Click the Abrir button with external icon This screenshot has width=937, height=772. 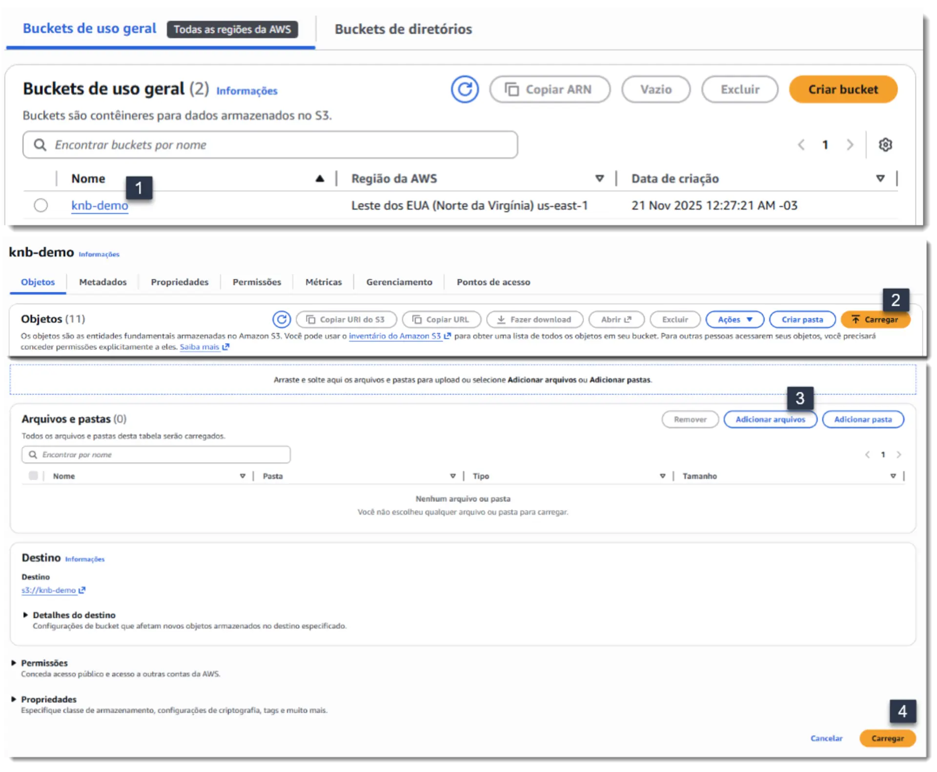(x=616, y=319)
